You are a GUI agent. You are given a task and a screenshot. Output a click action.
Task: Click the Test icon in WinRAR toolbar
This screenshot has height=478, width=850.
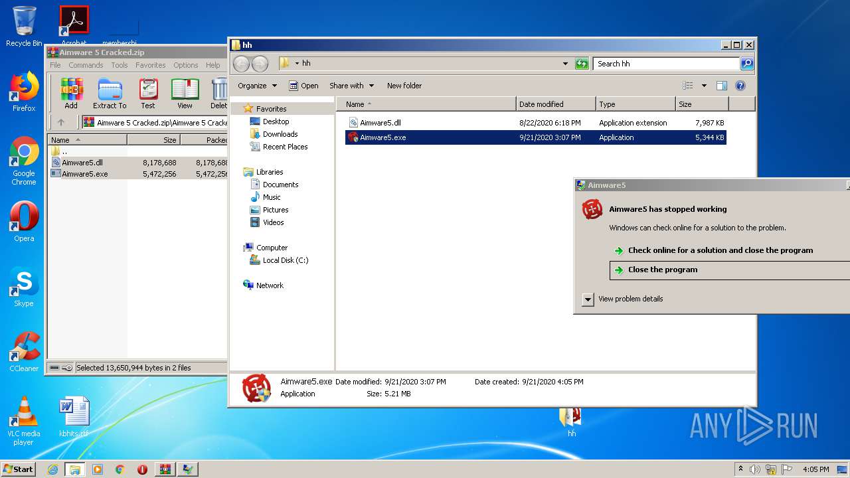point(148,93)
